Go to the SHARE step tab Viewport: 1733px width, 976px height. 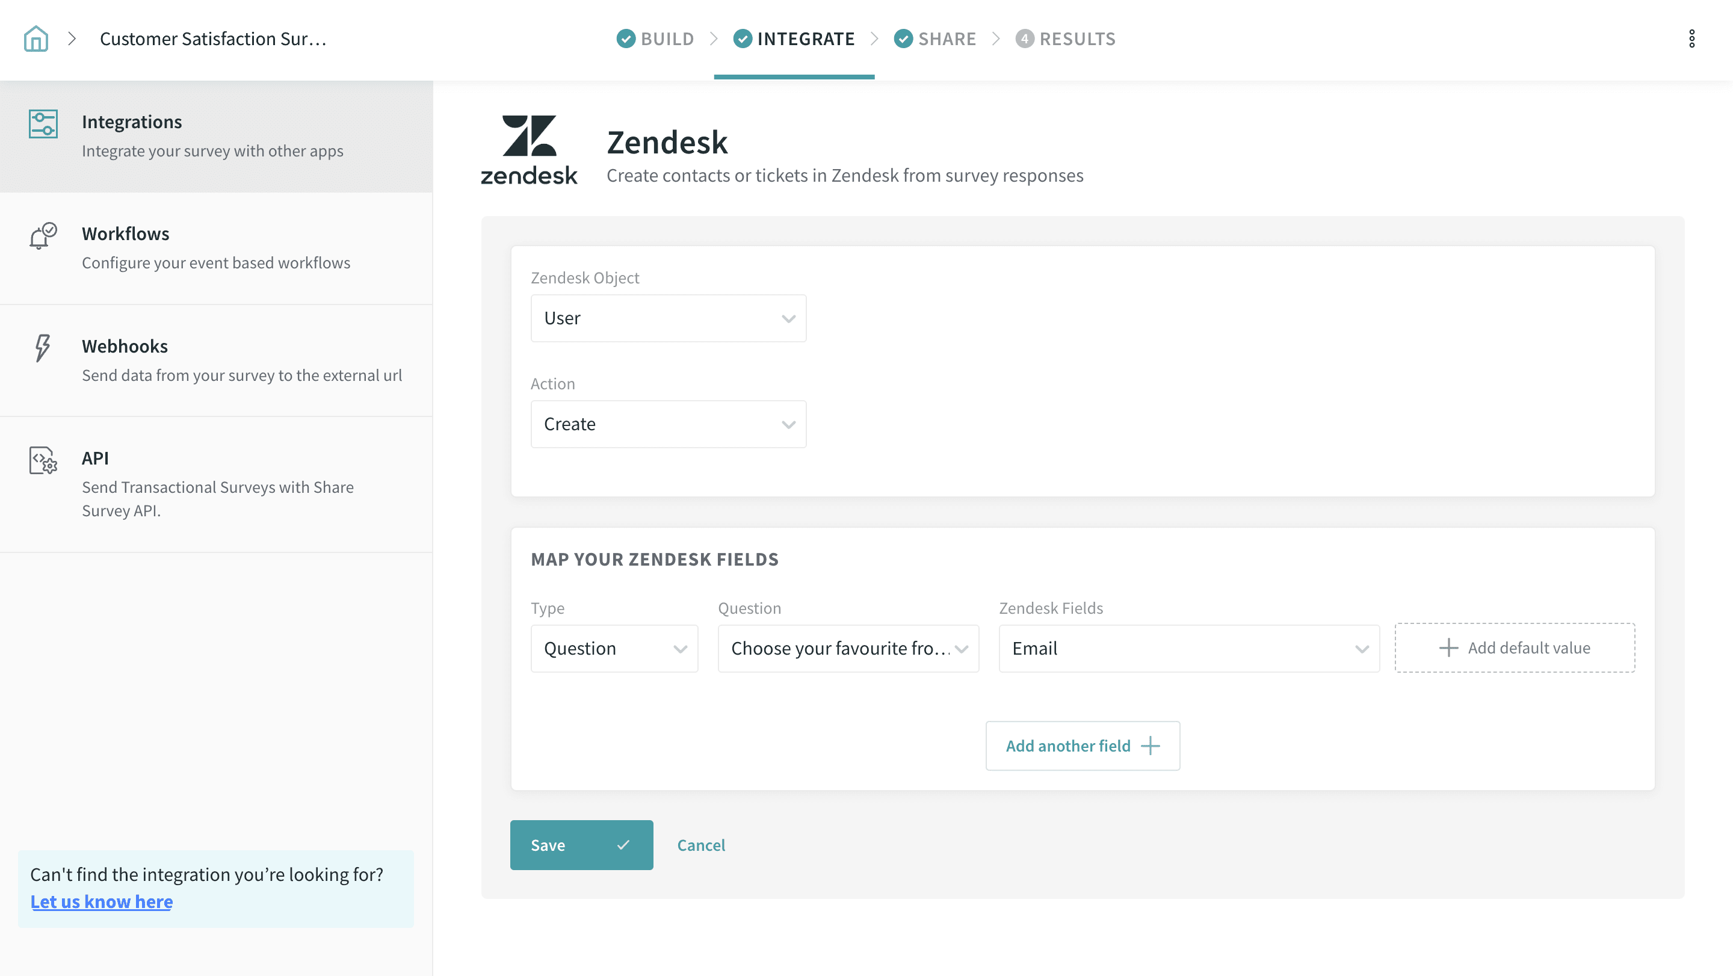tap(934, 39)
